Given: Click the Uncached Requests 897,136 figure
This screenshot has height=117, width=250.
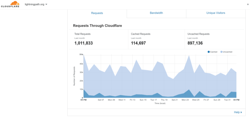Looking at the screenshot, I should pos(195,43).
